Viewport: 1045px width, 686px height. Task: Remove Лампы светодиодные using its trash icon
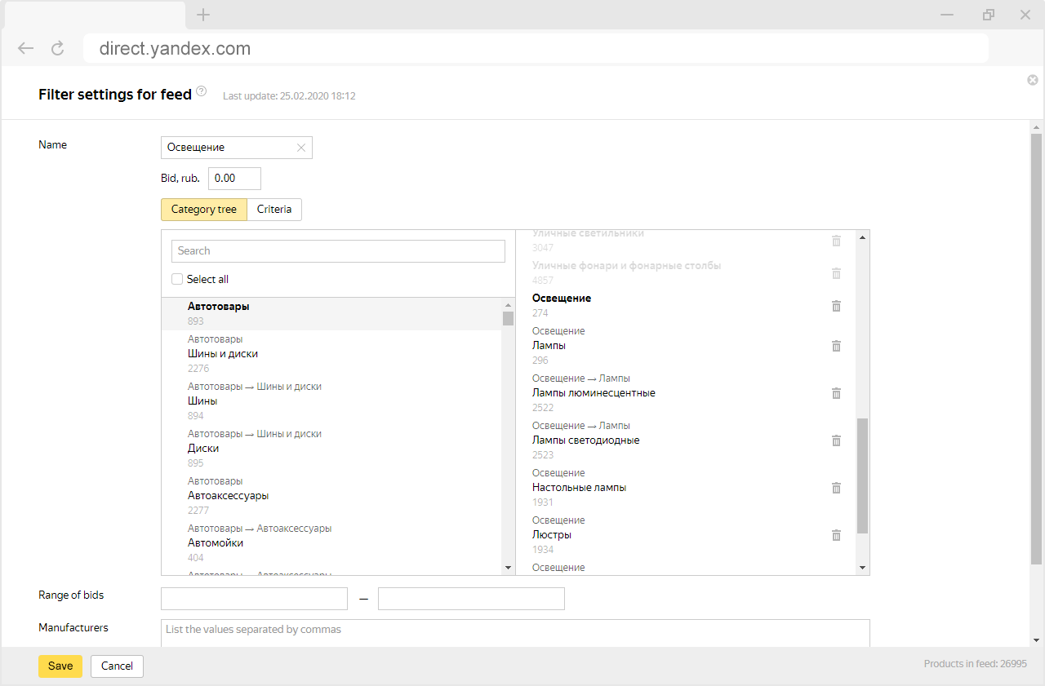coord(836,440)
